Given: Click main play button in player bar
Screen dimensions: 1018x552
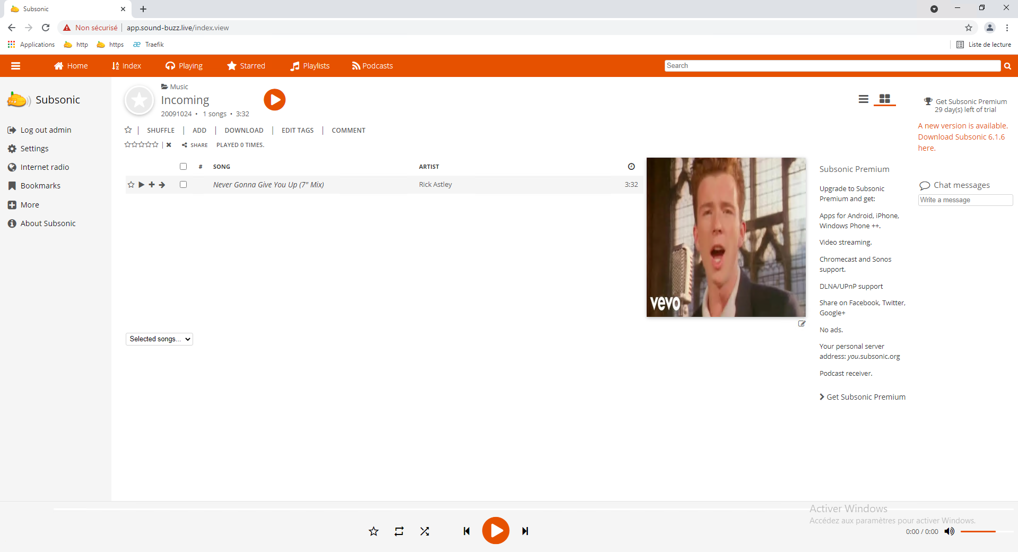Looking at the screenshot, I should point(495,531).
